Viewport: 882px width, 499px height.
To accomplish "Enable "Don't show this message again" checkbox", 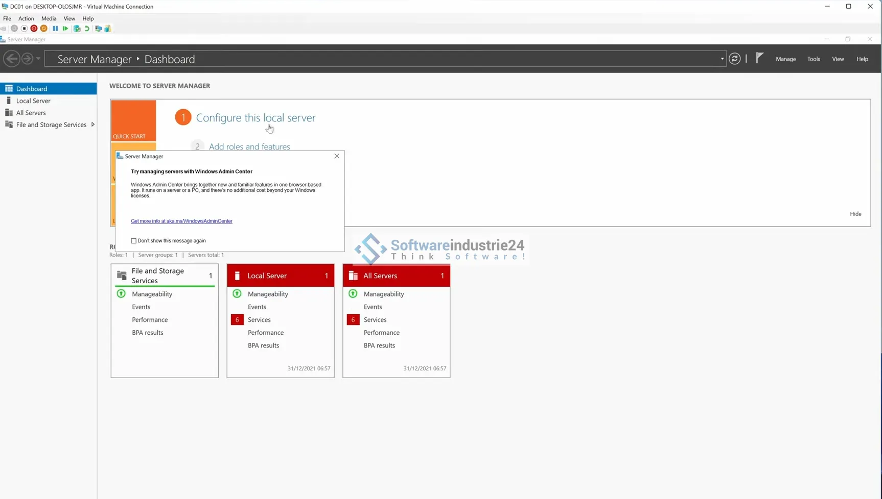I will 134,241.
